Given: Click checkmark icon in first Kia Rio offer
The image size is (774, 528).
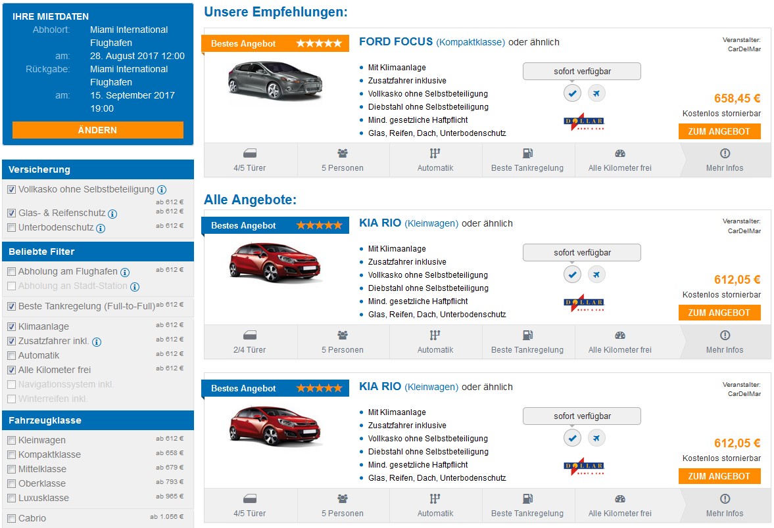Looking at the screenshot, I should (572, 275).
